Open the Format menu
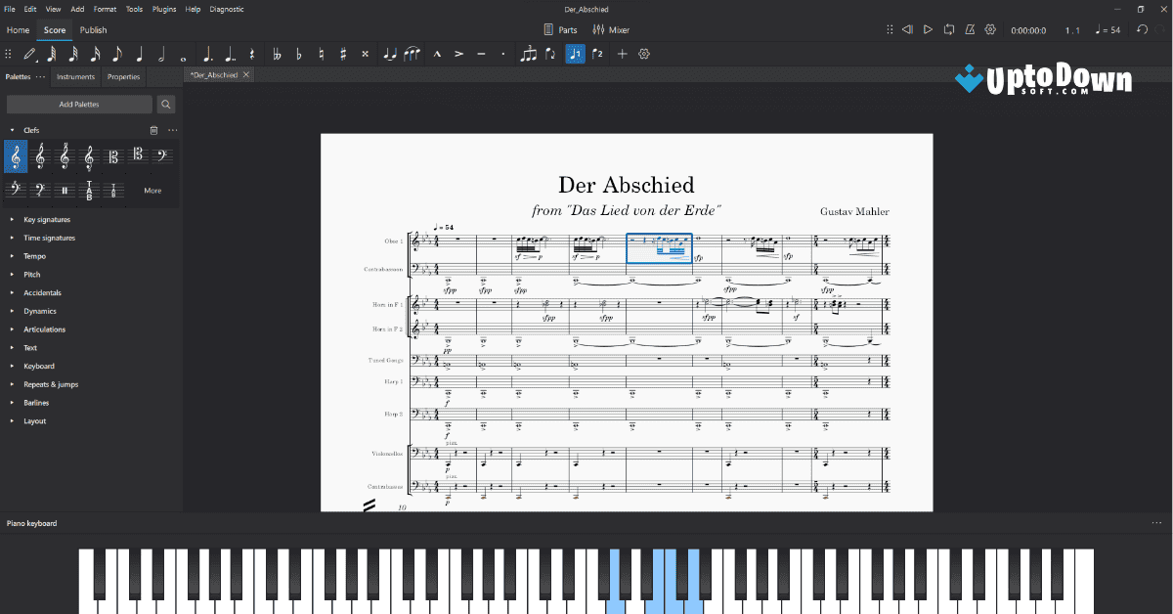Image resolution: width=1173 pixels, height=614 pixels. (x=105, y=9)
